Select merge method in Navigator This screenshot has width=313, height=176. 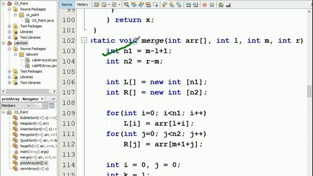click(x=38, y=157)
